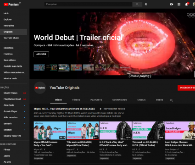Select the fourth banner carousel thumbnail

click(76, 67)
